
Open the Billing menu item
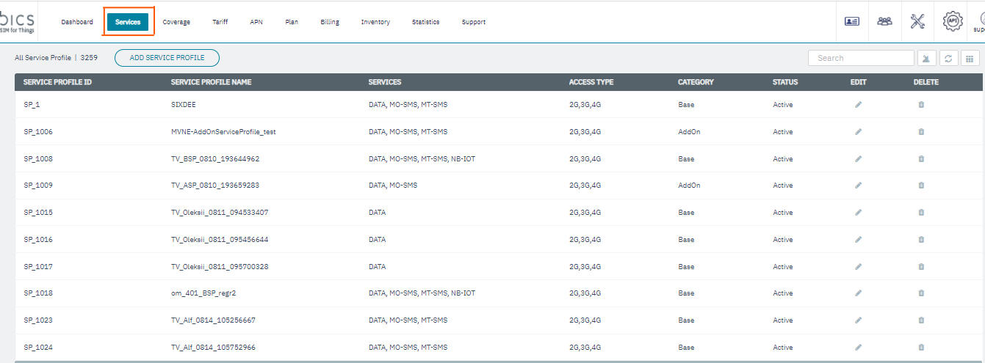point(330,22)
